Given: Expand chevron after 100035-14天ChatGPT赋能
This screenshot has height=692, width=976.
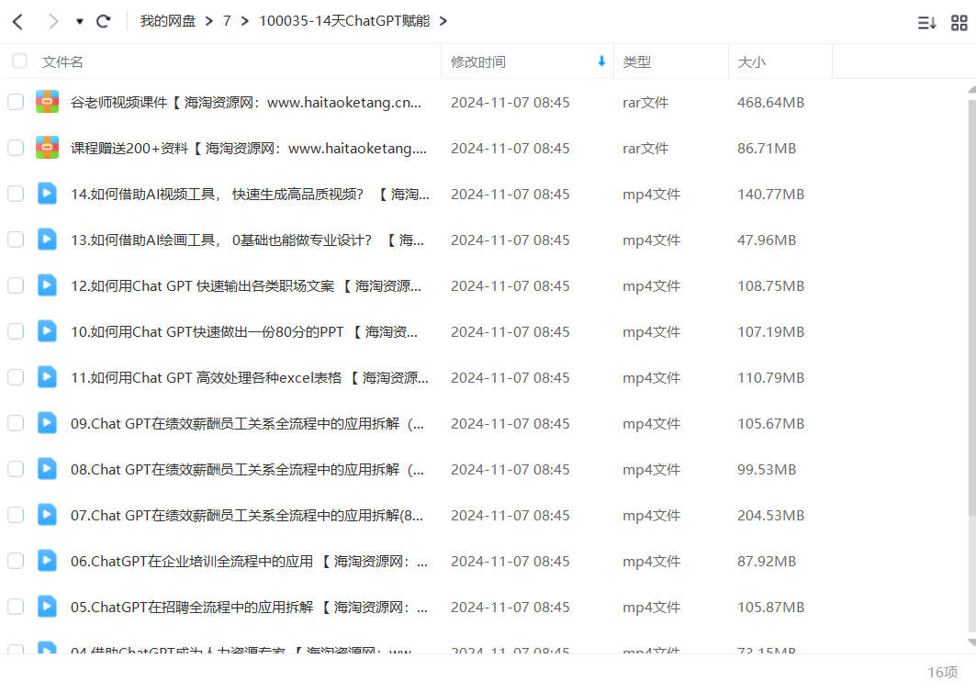Looking at the screenshot, I should (x=443, y=22).
